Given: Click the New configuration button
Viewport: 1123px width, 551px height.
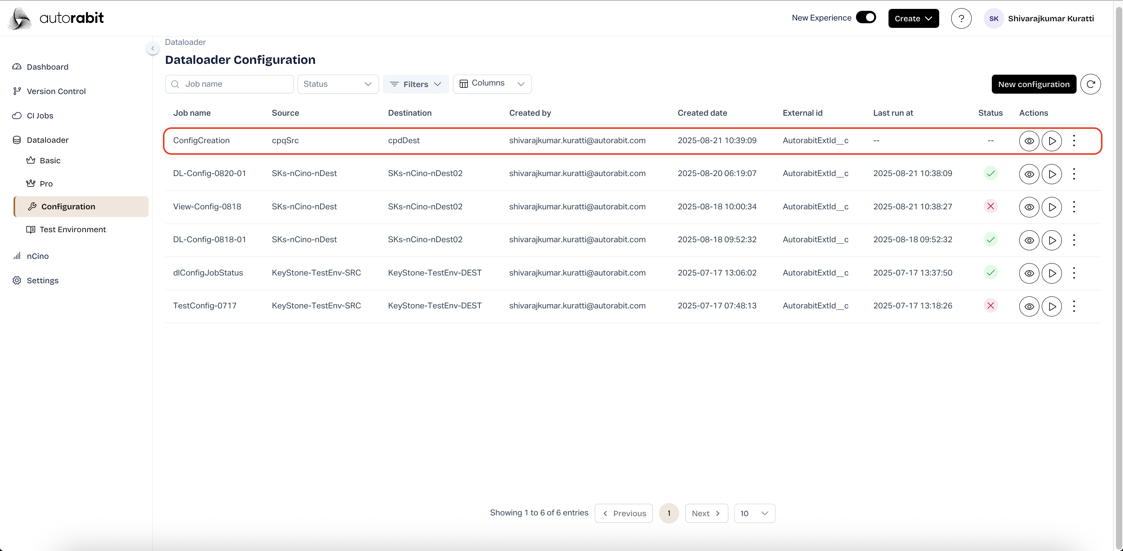Looking at the screenshot, I should (1033, 84).
